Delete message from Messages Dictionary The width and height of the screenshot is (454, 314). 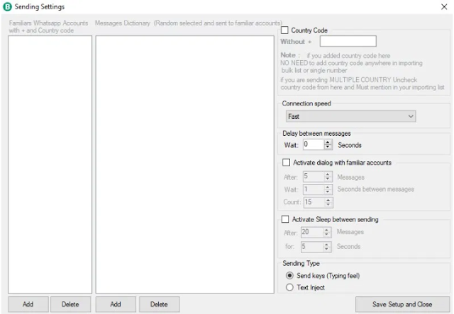pos(159,304)
